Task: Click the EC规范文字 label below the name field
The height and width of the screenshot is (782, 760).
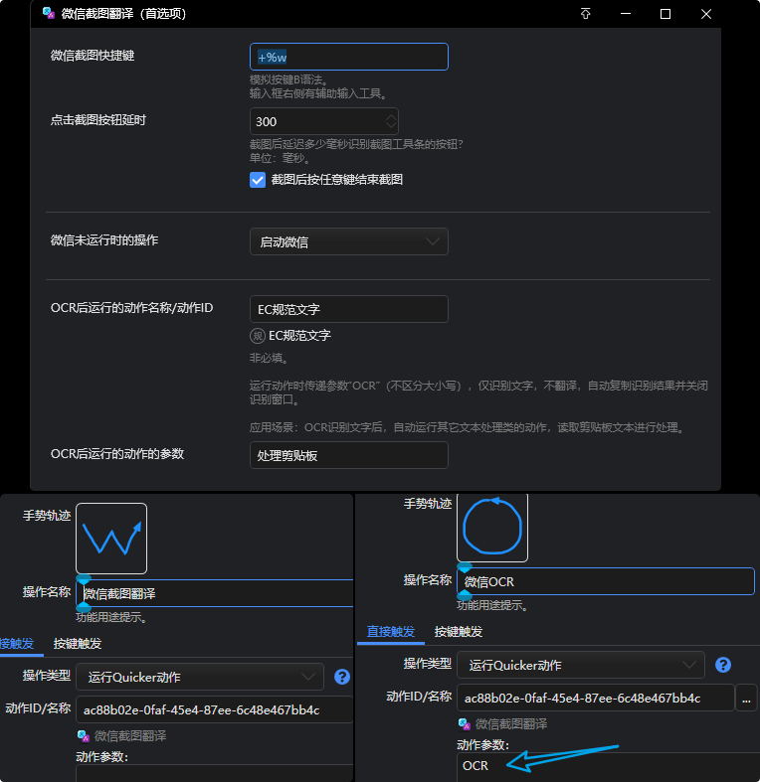Action: (x=299, y=336)
